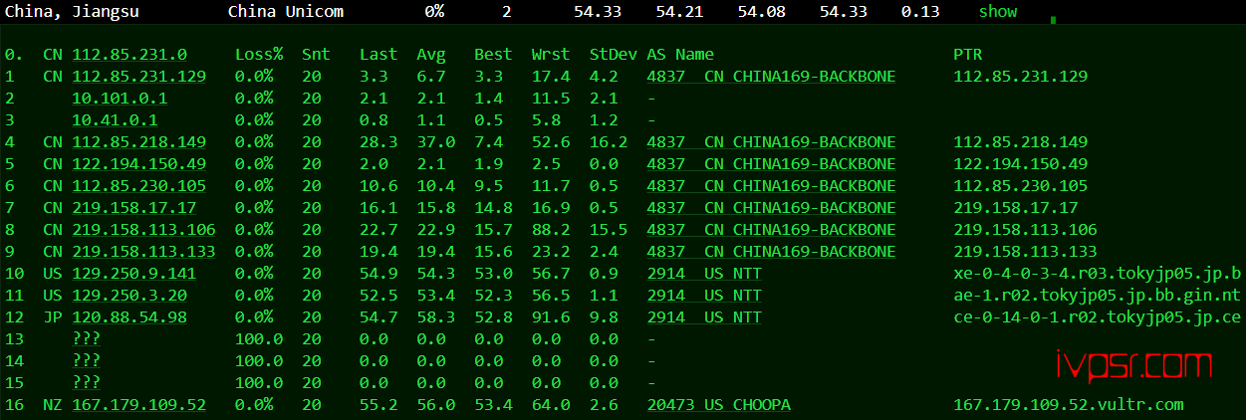Image resolution: width=1246 pixels, height=420 pixels.
Task: Open AS 4837 link in hop 7 row
Action: (x=771, y=207)
